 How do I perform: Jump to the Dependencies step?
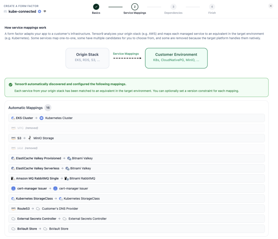[173, 7]
